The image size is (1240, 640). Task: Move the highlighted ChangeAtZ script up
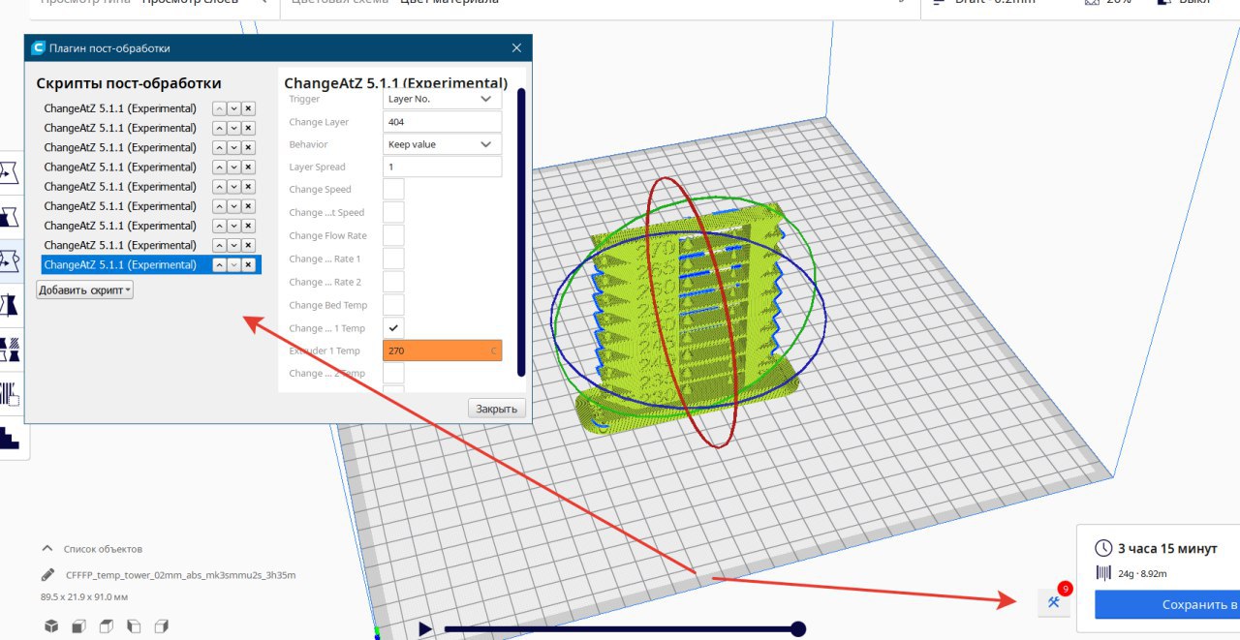pos(219,264)
